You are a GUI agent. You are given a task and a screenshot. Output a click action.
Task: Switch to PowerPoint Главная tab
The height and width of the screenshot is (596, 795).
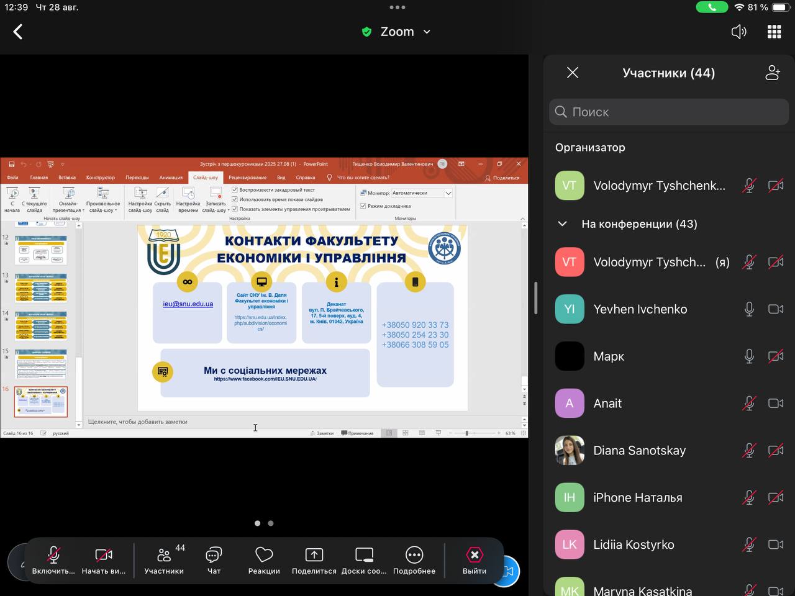click(39, 178)
